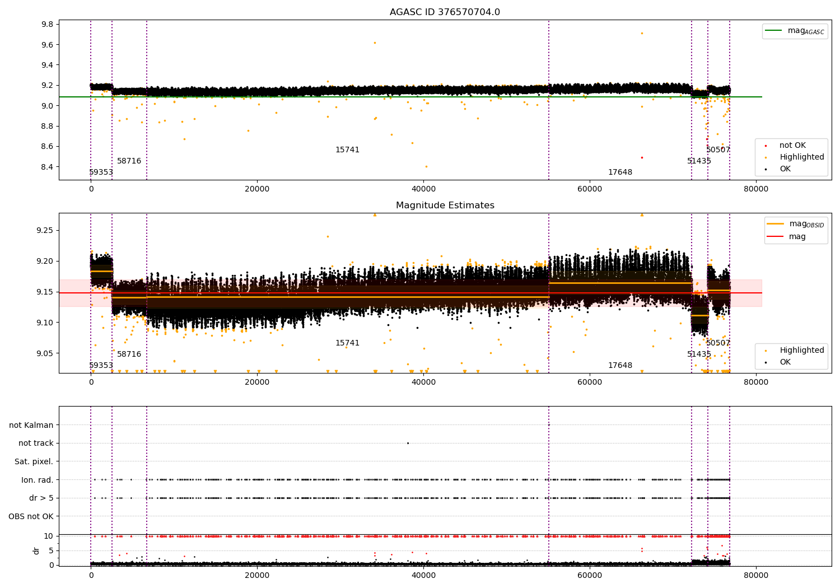Click OBSID label 58716 in the top plot

point(129,161)
